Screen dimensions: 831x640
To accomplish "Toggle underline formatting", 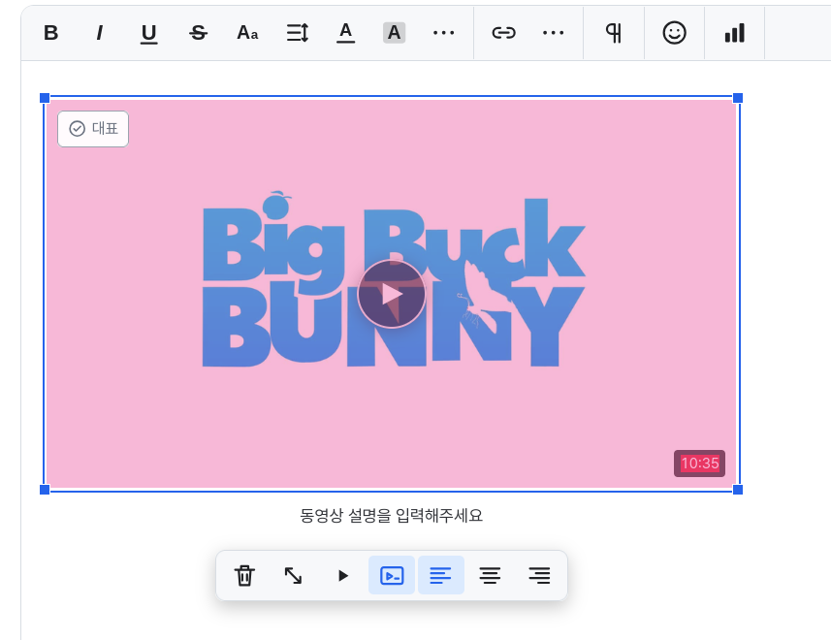I will pyautogui.click(x=149, y=33).
